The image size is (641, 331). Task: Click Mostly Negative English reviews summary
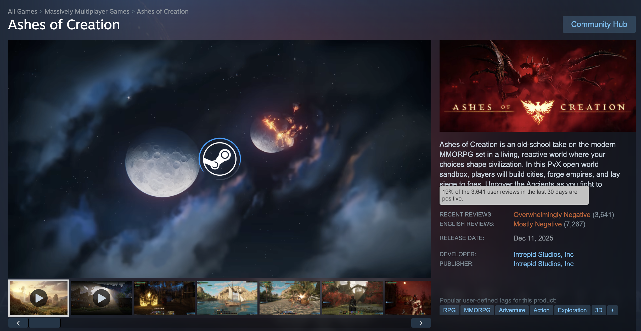(537, 224)
